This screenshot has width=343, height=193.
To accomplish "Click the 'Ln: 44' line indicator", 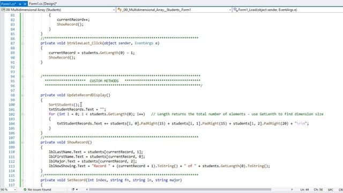I will [304, 189].
